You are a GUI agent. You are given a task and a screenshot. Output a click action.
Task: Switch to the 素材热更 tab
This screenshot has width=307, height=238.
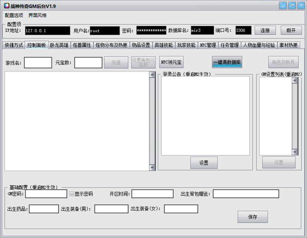[x=289, y=45]
